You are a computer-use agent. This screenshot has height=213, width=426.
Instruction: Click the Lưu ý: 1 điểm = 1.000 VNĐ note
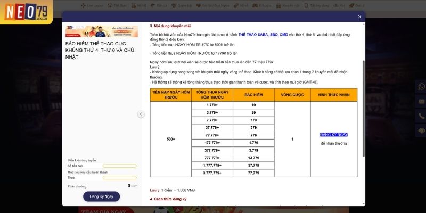click(x=172, y=190)
